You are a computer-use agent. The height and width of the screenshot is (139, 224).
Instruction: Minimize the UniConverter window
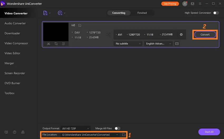[207, 4]
